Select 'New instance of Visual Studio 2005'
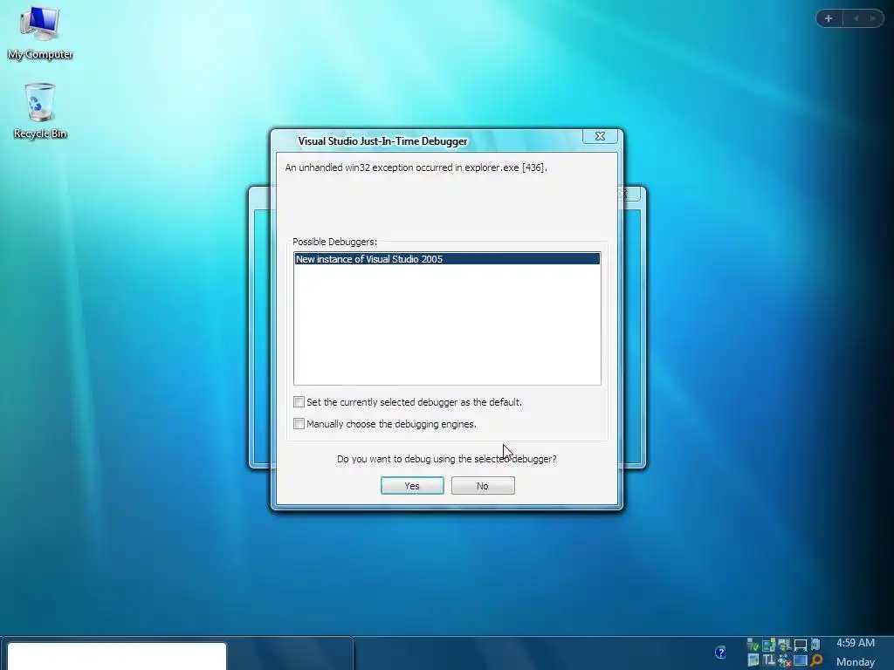Image resolution: width=894 pixels, height=670 pixels. (x=447, y=258)
